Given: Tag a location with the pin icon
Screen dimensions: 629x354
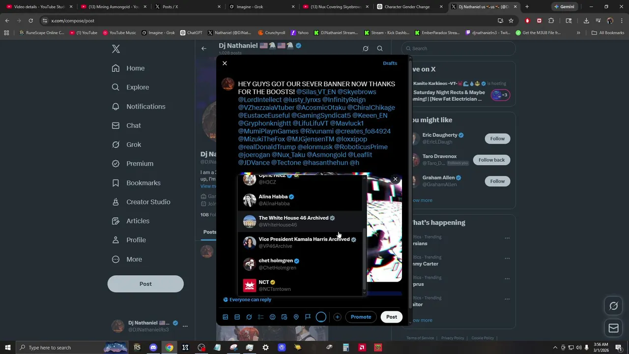Looking at the screenshot, I should (x=296, y=317).
